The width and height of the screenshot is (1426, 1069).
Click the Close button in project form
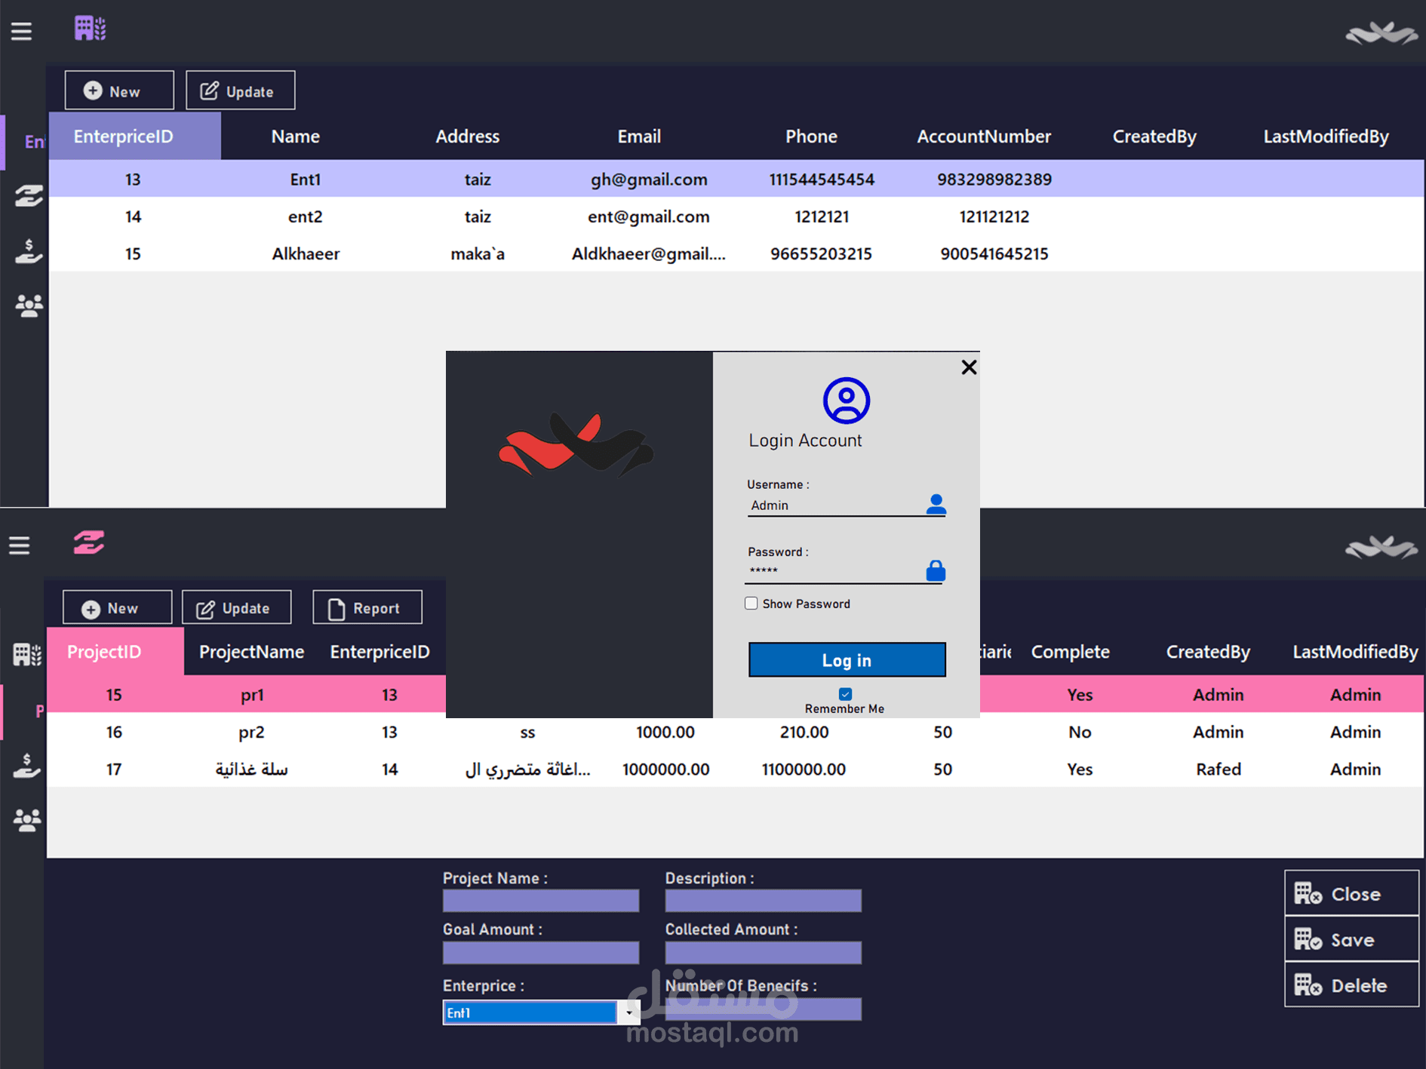[1351, 894]
